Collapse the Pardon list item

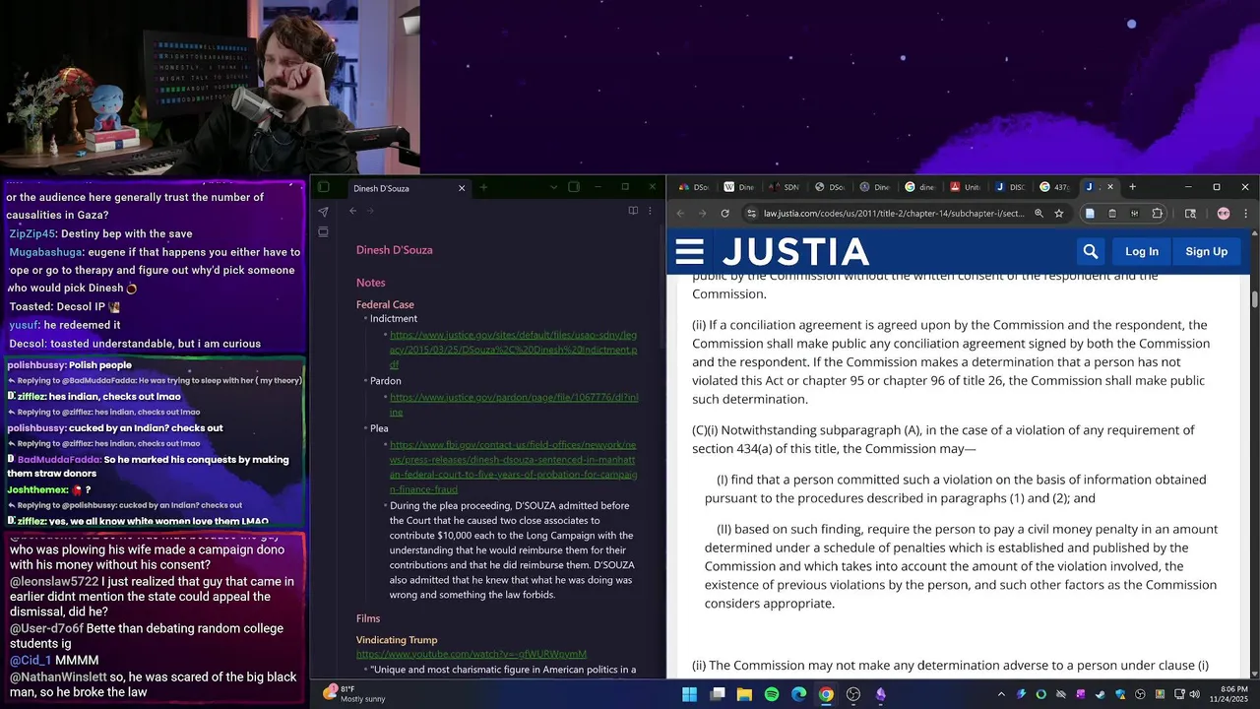[365, 381]
